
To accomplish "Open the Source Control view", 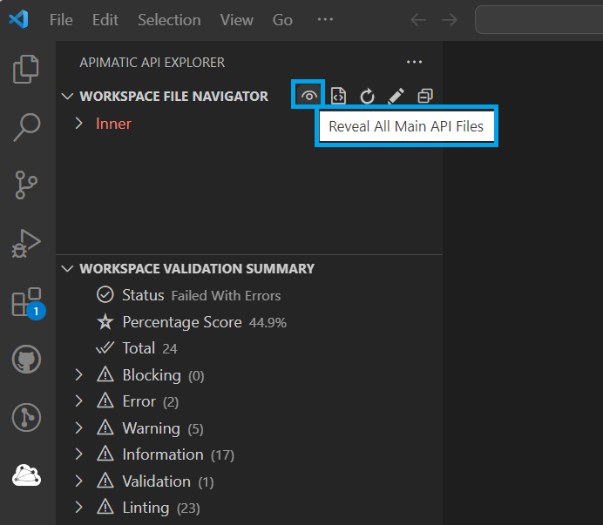I will [26, 185].
